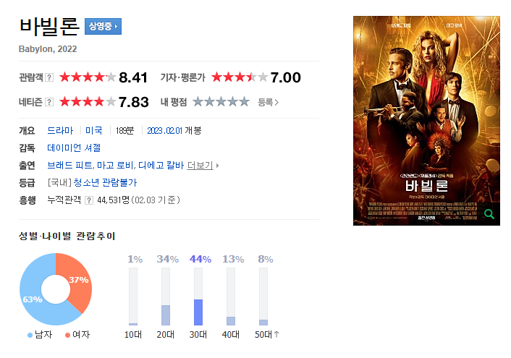
Task: Magnify poster with green search icon
Action: point(489,214)
